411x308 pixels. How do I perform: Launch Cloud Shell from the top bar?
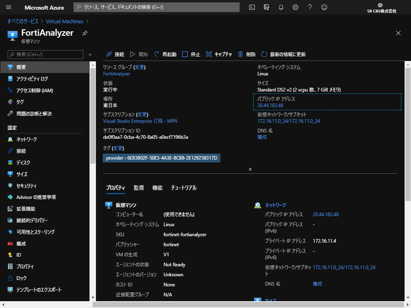pos(252,7)
